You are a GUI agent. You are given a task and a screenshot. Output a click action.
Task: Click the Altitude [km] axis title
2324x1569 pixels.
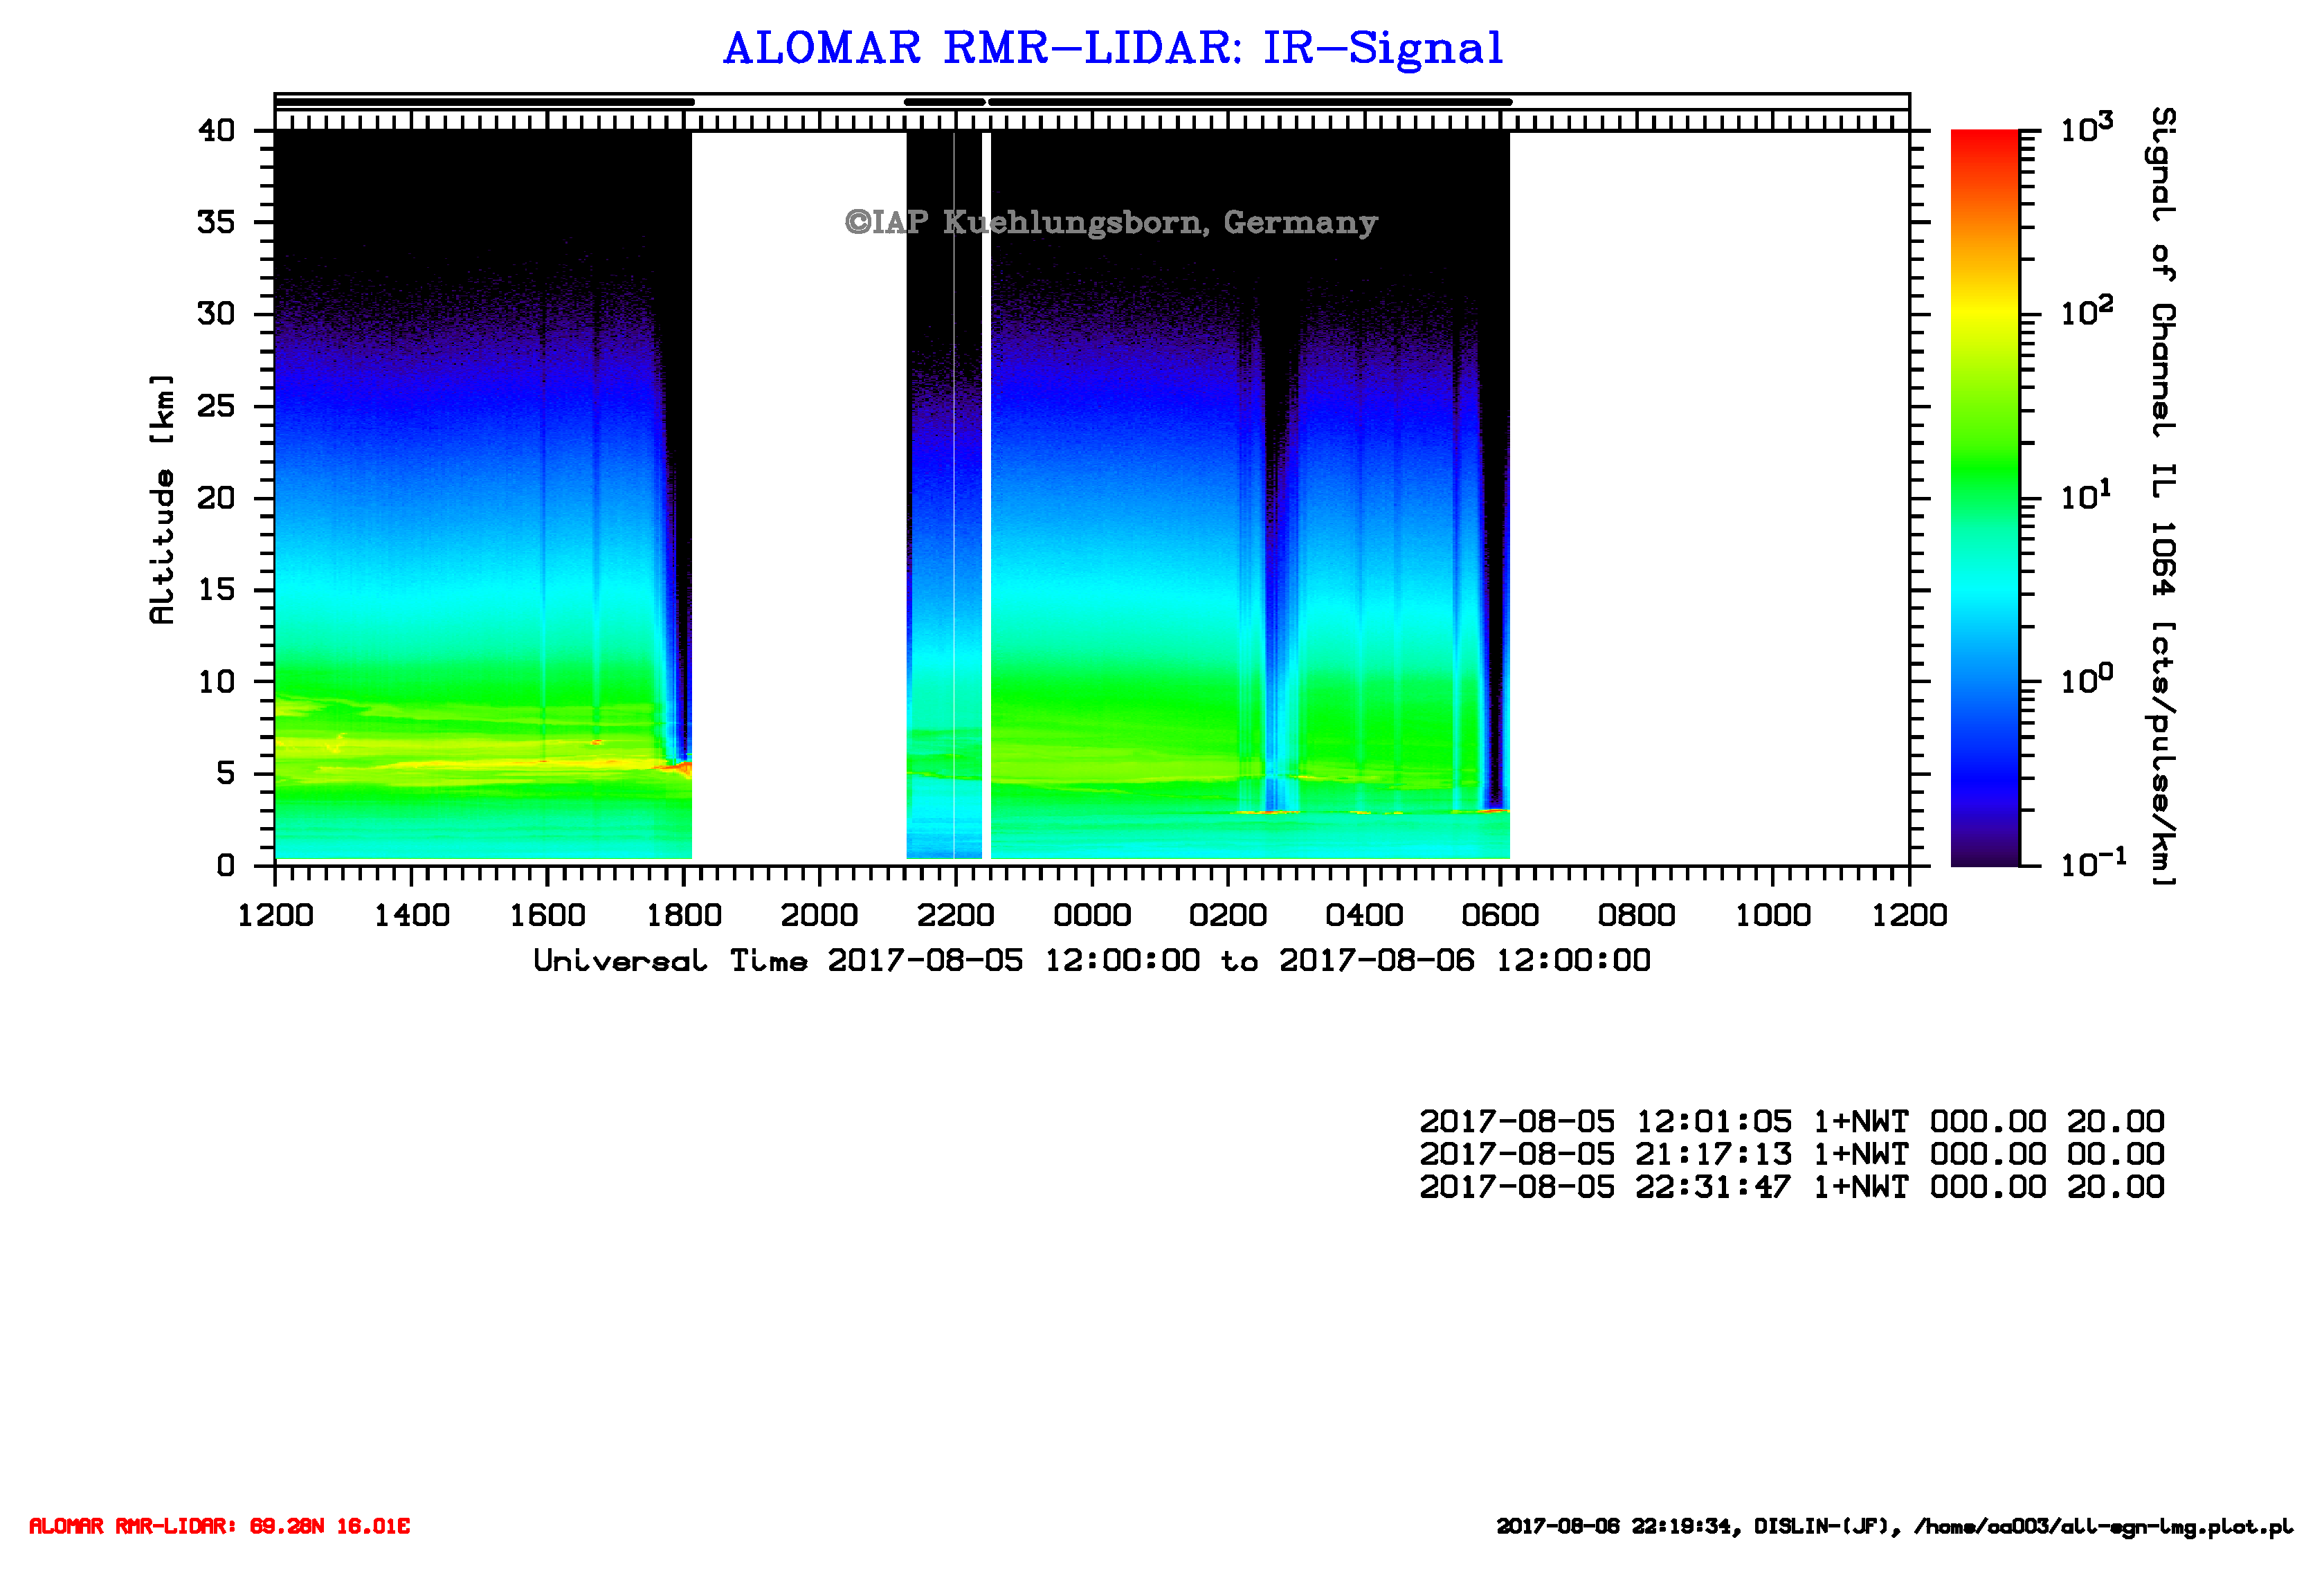[x=162, y=499]
